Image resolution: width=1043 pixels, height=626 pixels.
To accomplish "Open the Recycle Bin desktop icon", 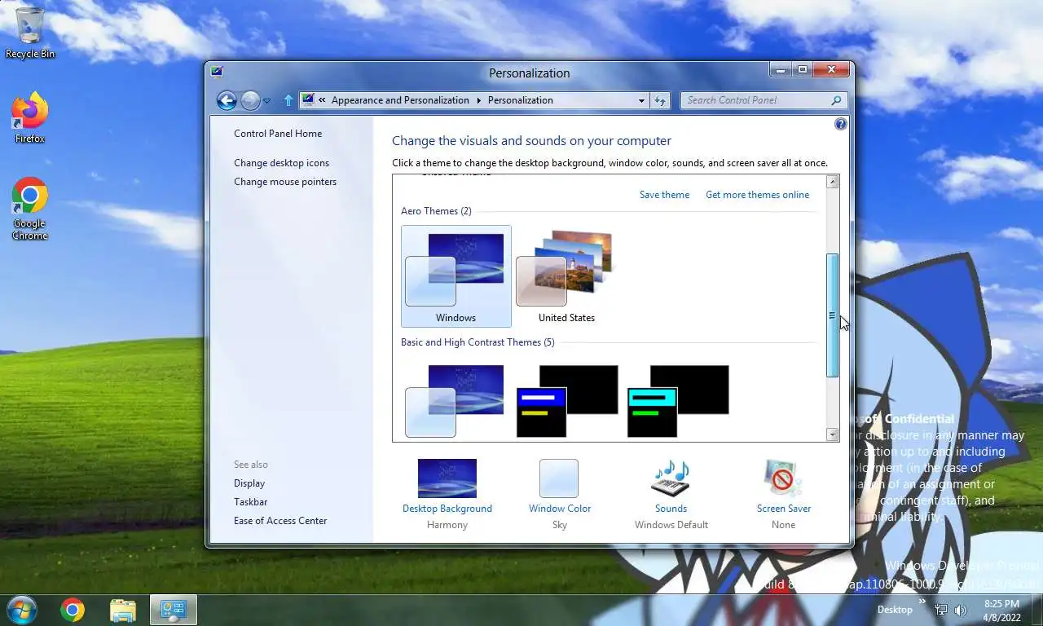I will coord(30,33).
